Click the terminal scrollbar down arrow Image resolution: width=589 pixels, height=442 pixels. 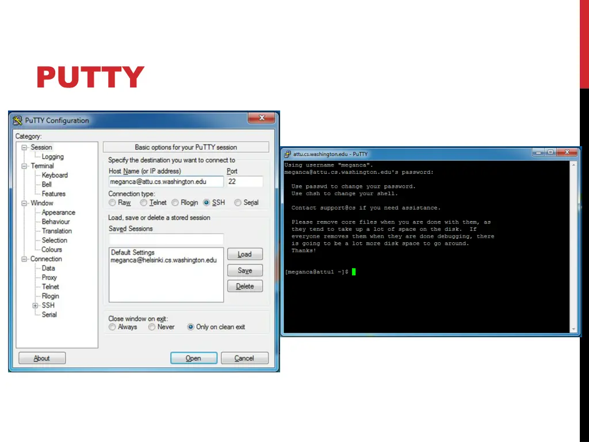(573, 329)
